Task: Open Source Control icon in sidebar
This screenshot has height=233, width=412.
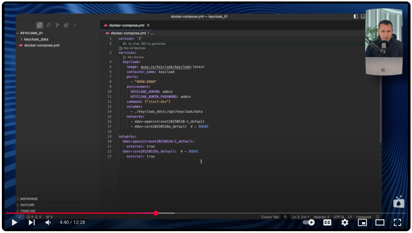Action: coord(57,25)
